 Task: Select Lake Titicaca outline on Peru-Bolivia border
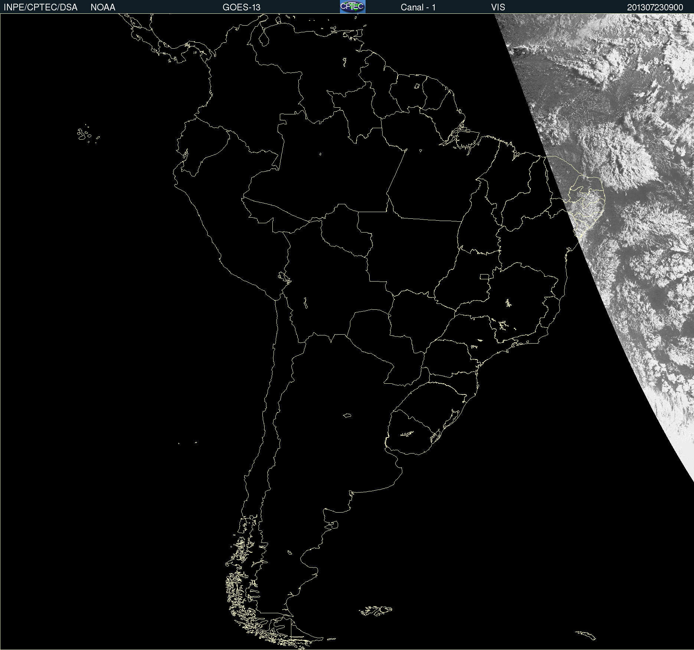[284, 277]
